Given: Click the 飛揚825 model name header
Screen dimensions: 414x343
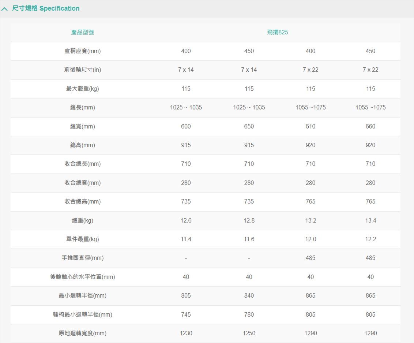Looking at the screenshot, I should click(x=277, y=32).
